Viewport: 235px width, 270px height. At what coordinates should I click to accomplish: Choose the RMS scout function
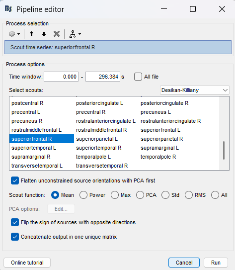pyautogui.click(x=189, y=195)
